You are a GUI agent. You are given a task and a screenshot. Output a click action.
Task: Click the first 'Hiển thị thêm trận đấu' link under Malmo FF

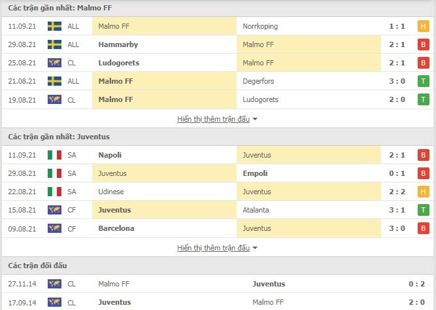213,119
